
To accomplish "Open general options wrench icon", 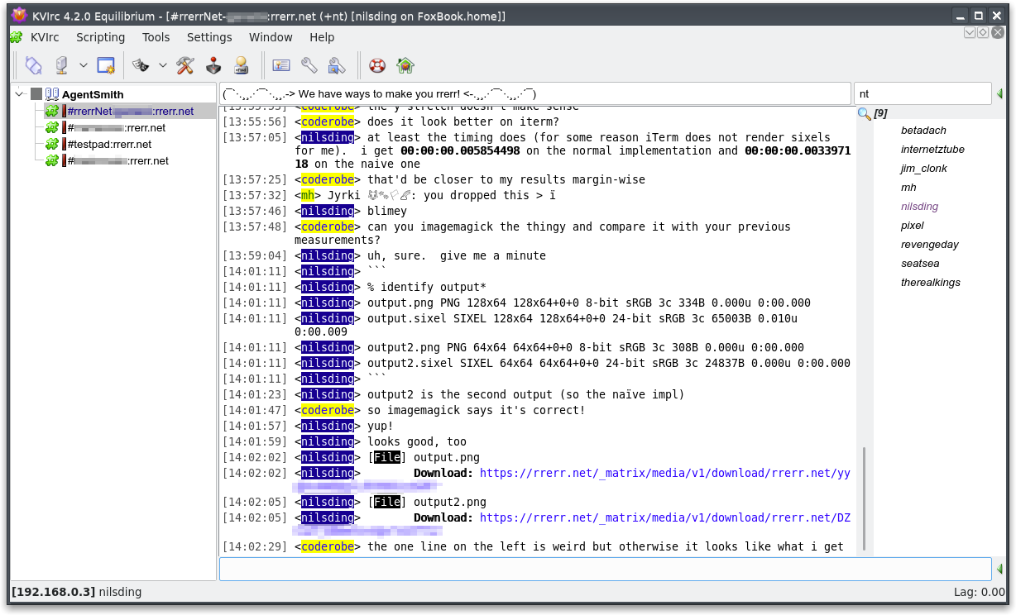I will point(309,65).
